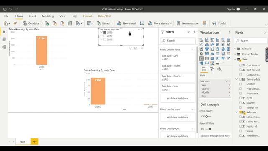This screenshot has width=268, height=151.
Task: Check the Location field checkbox
Action: [x=240, y=84]
